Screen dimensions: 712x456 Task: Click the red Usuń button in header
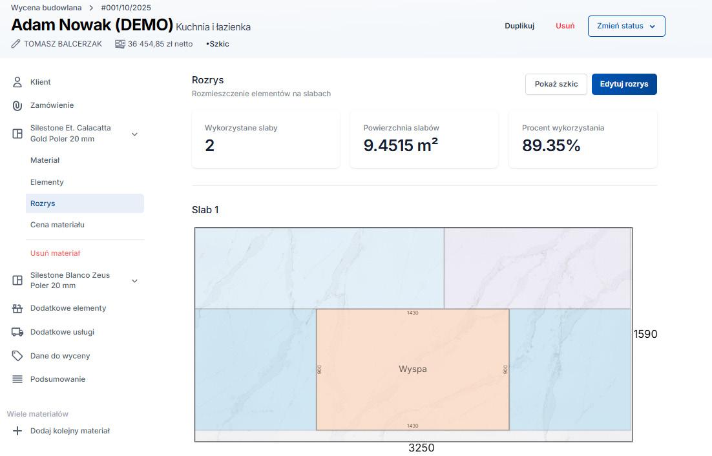click(x=565, y=26)
